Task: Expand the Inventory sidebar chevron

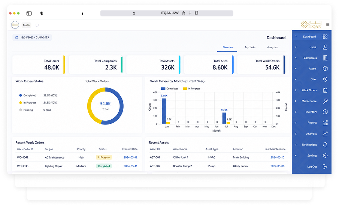Action: tap(296, 112)
